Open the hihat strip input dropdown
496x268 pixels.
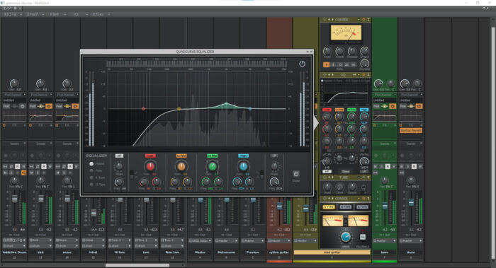click(x=94, y=240)
